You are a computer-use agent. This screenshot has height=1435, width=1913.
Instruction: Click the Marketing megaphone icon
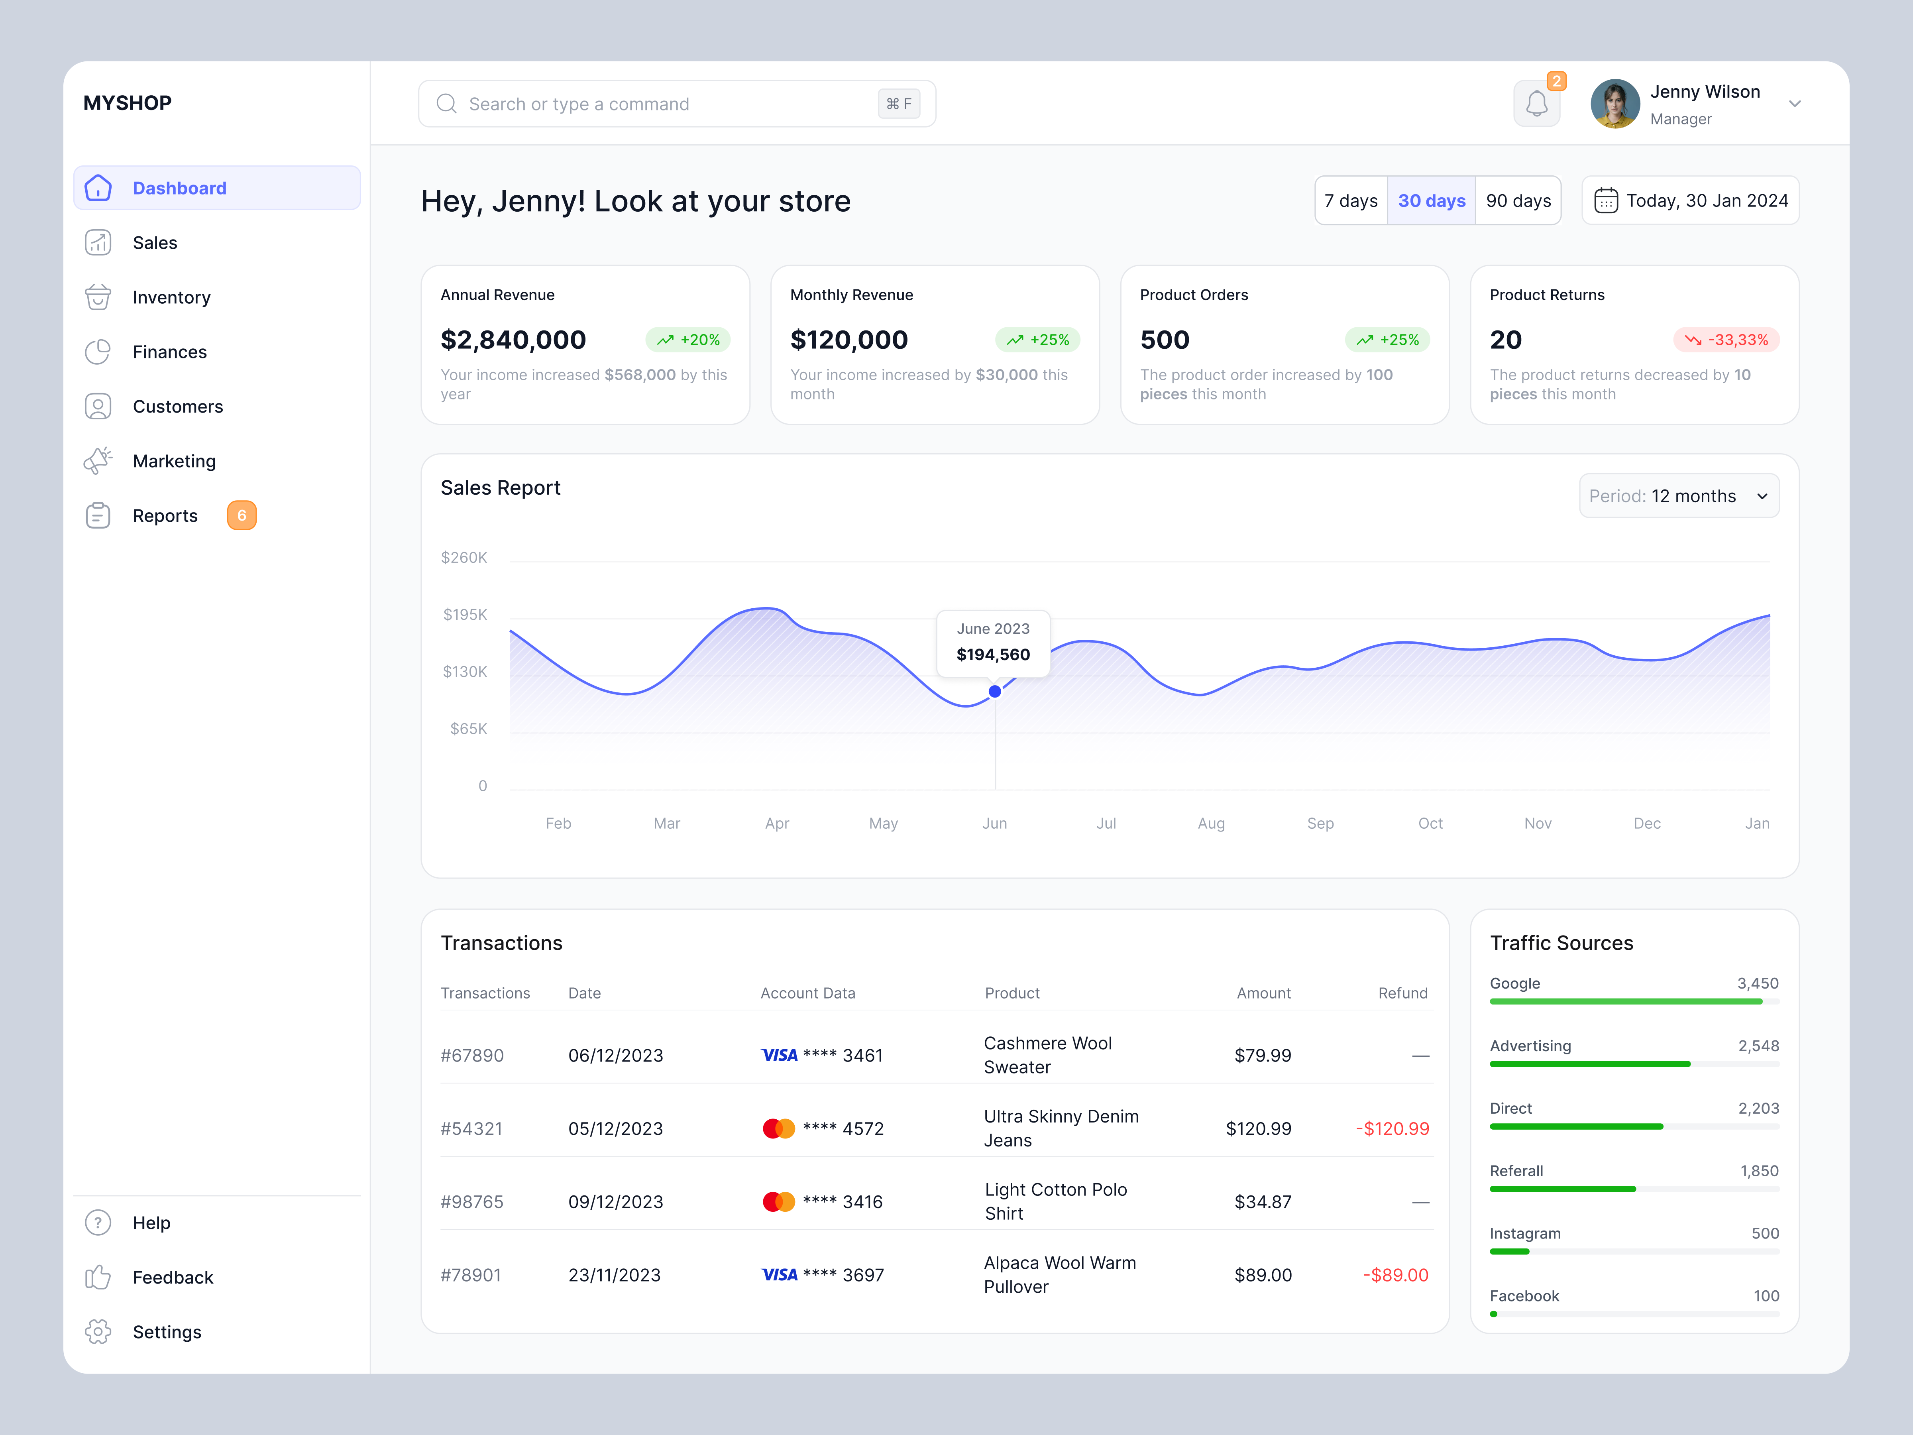click(x=98, y=460)
